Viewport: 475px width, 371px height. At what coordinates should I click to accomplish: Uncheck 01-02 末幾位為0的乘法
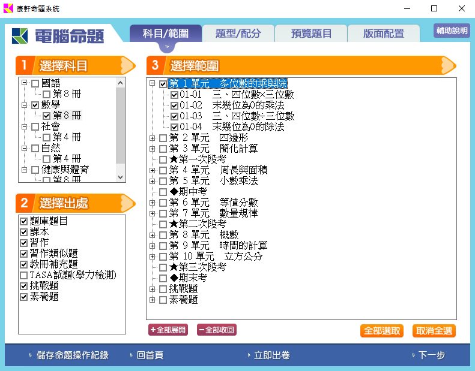click(x=174, y=105)
